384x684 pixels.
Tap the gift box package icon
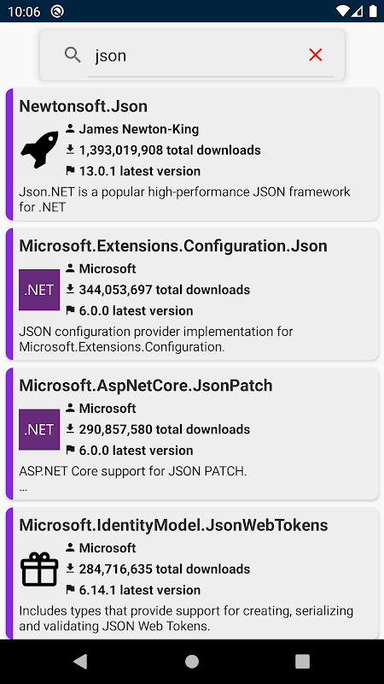pyautogui.click(x=39, y=569)
